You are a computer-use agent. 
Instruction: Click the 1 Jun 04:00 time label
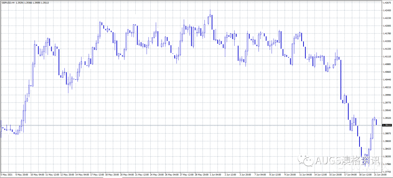click(x=216, y=175)
